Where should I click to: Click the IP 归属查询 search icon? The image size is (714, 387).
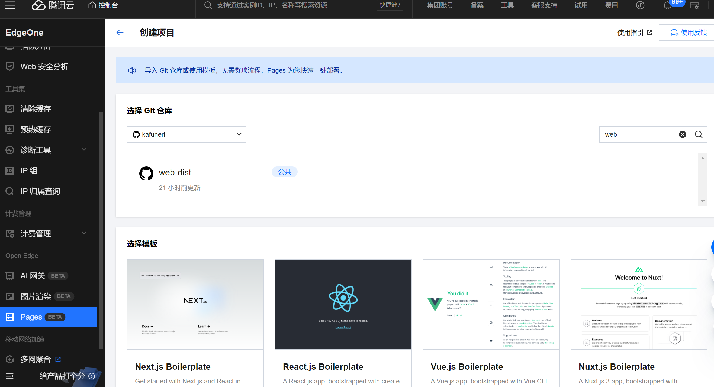point(10,191)
